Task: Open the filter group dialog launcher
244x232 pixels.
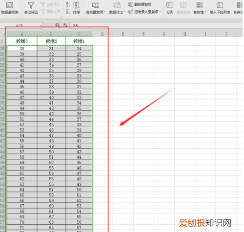Action: point(61,17)
